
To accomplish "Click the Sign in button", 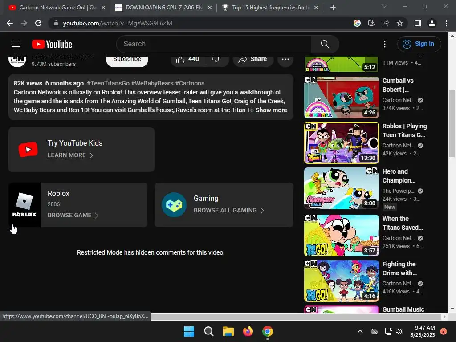I will 419,44.
